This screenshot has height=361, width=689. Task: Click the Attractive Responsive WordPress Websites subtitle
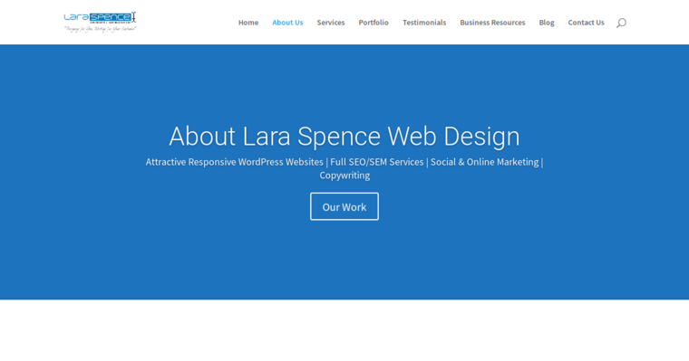344,168
